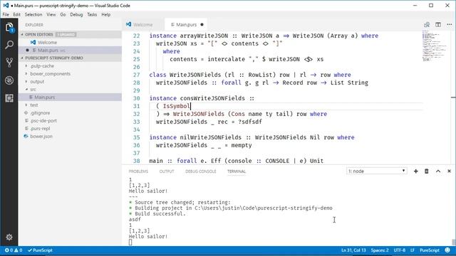Open the Search view in activity bar
This screenshot has width=456, height=256.
[9, 45]
